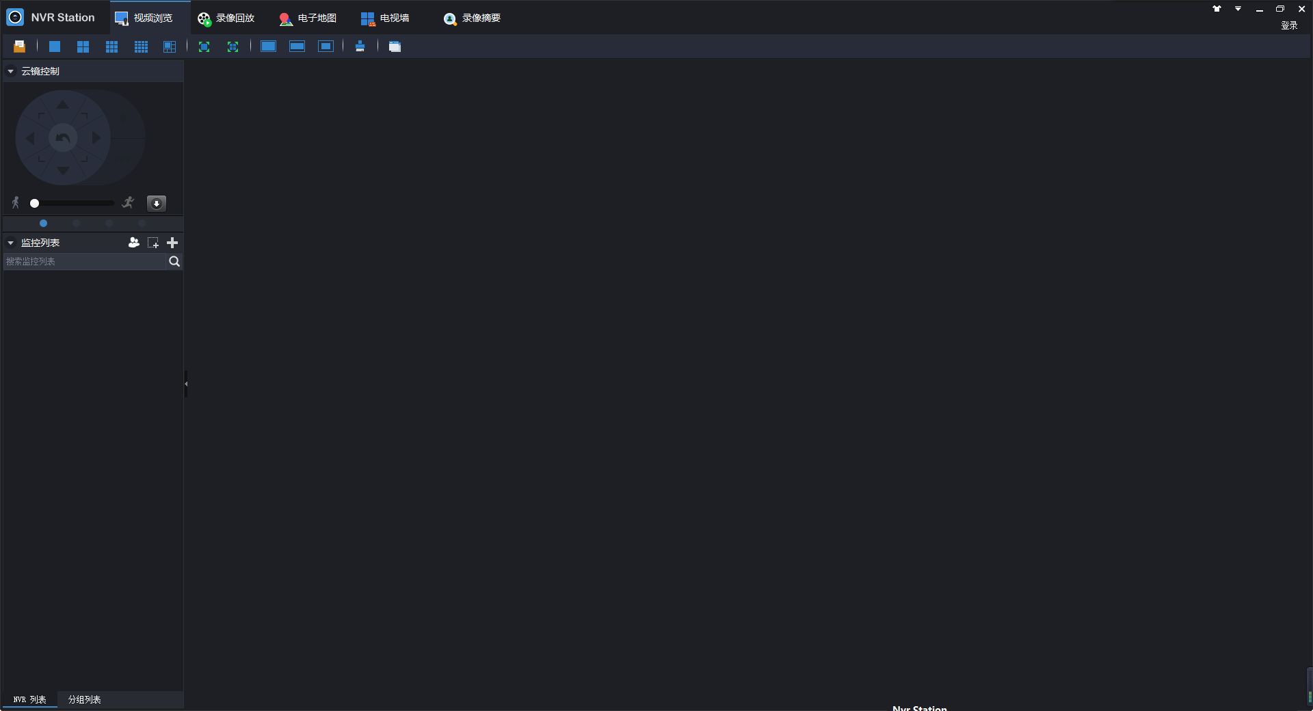Move PTZ toward the upper-left corner

pyautogui.click(x=41, y=116)
